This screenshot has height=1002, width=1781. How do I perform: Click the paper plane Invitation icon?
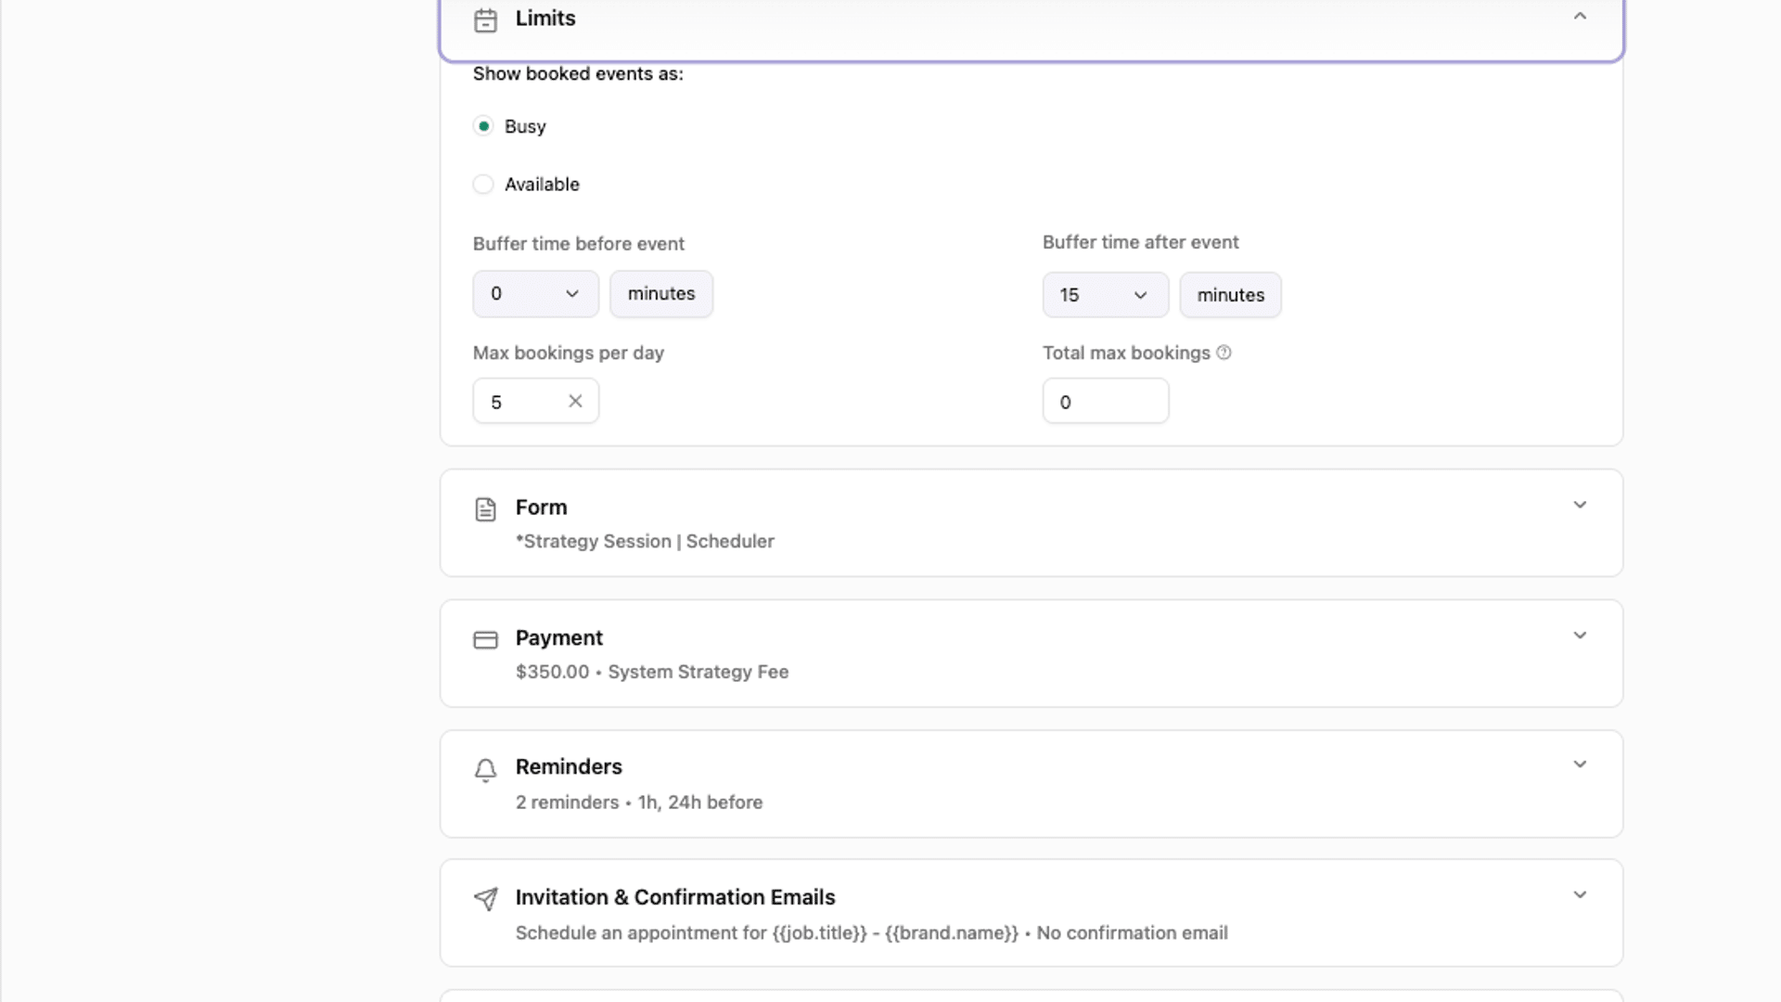tap(485, 899)
